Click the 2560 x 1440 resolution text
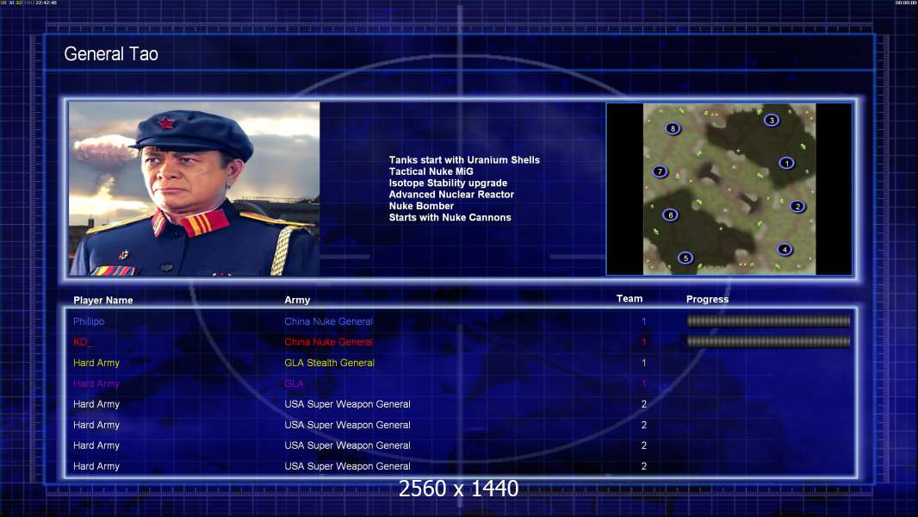 tap(458, 489)
